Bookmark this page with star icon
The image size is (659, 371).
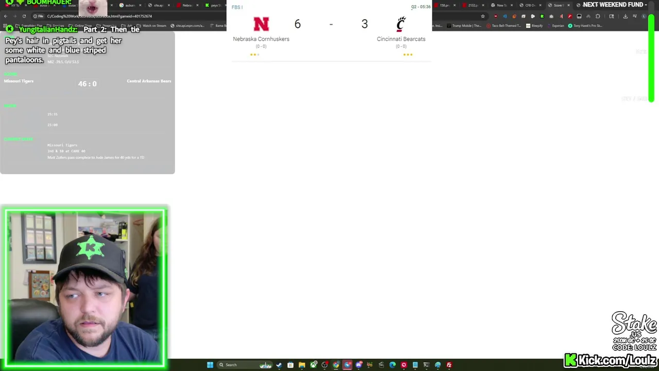pos(483,16)
